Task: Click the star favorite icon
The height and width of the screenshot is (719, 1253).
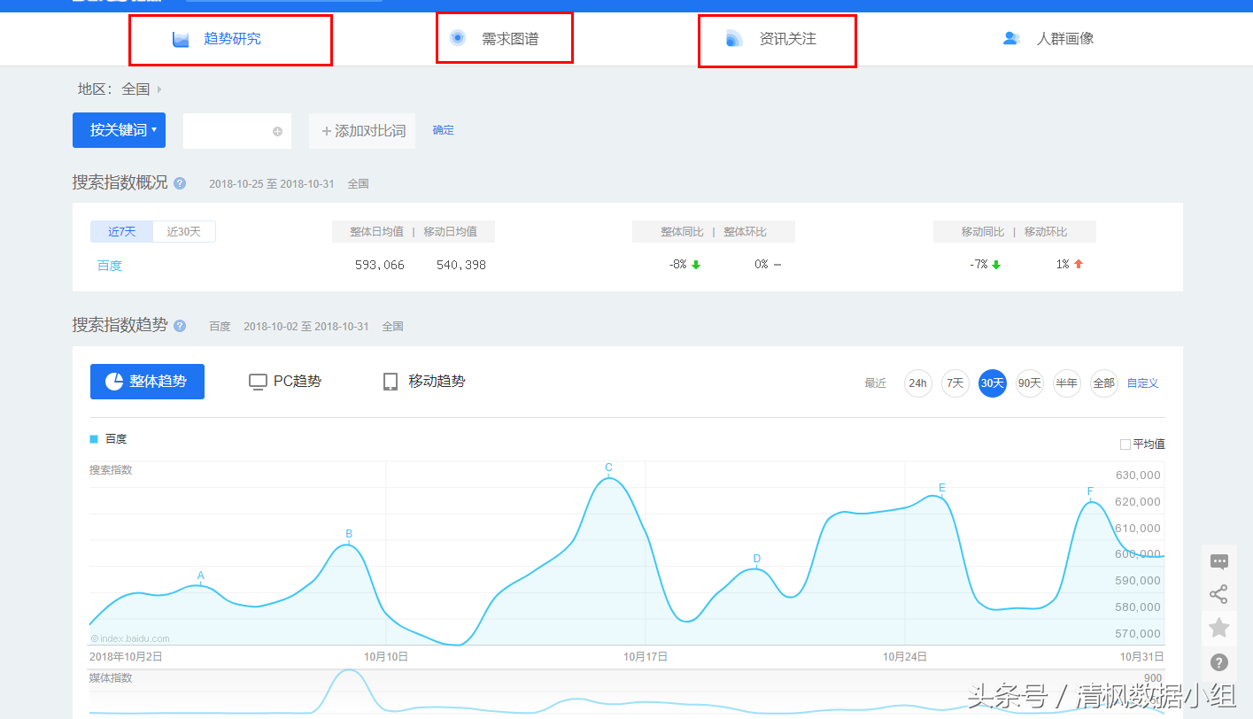Action: 1218,628
